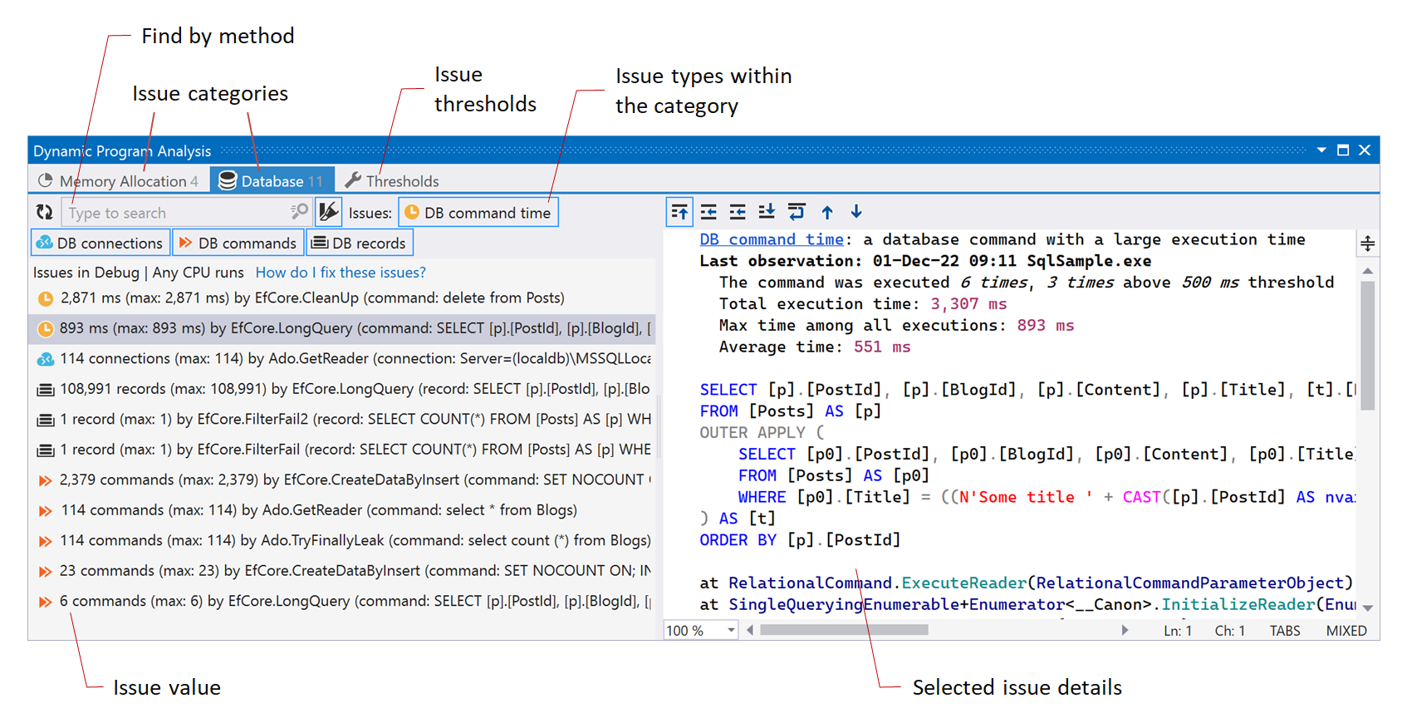1407x723 pixels.
Task: Click the first toolbar icon above issue details
Action: point(679,213)
